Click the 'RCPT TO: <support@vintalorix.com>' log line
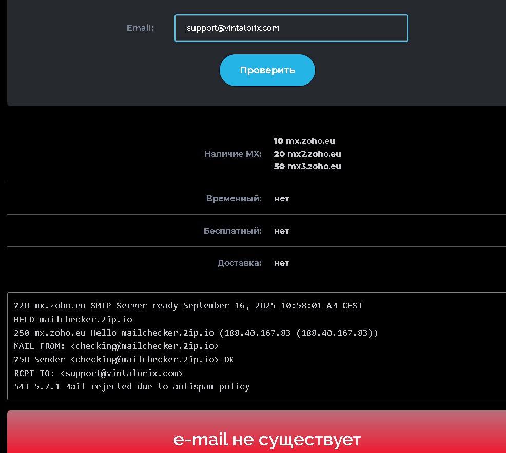Viewport: 506px width, 453px height. tap(99, 373)
